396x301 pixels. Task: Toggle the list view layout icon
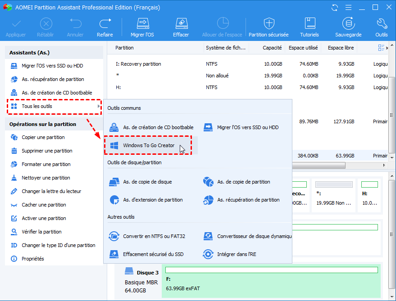[x=381, y=47]
